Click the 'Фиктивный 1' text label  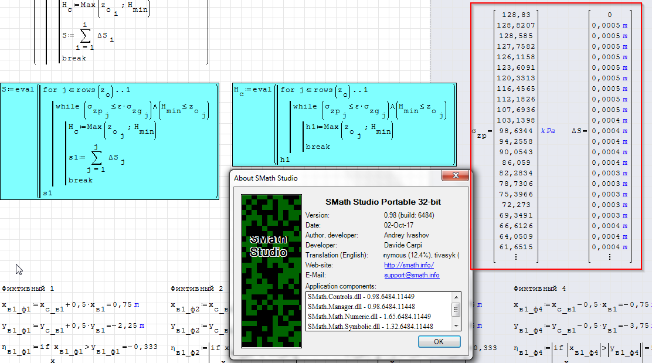coord(28,289)
